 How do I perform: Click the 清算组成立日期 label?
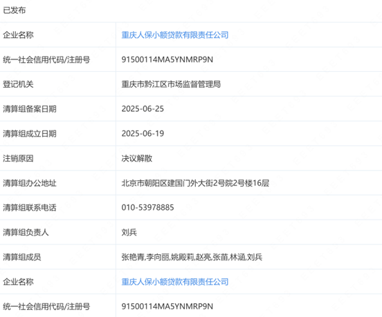30,134
